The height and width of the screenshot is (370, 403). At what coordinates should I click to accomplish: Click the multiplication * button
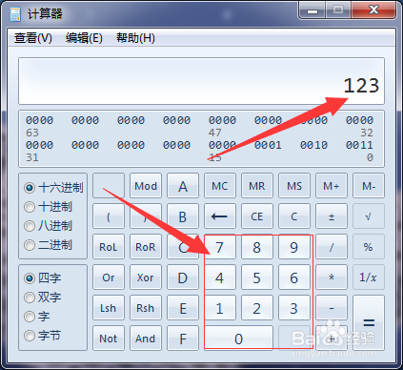[x=332, y=277]
